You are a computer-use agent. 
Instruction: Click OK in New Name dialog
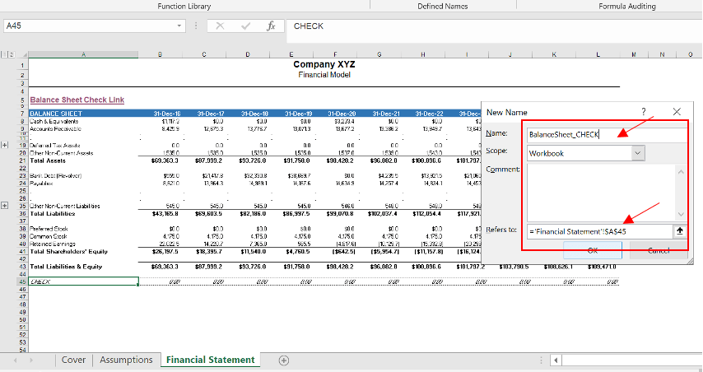tap(593, 250)
